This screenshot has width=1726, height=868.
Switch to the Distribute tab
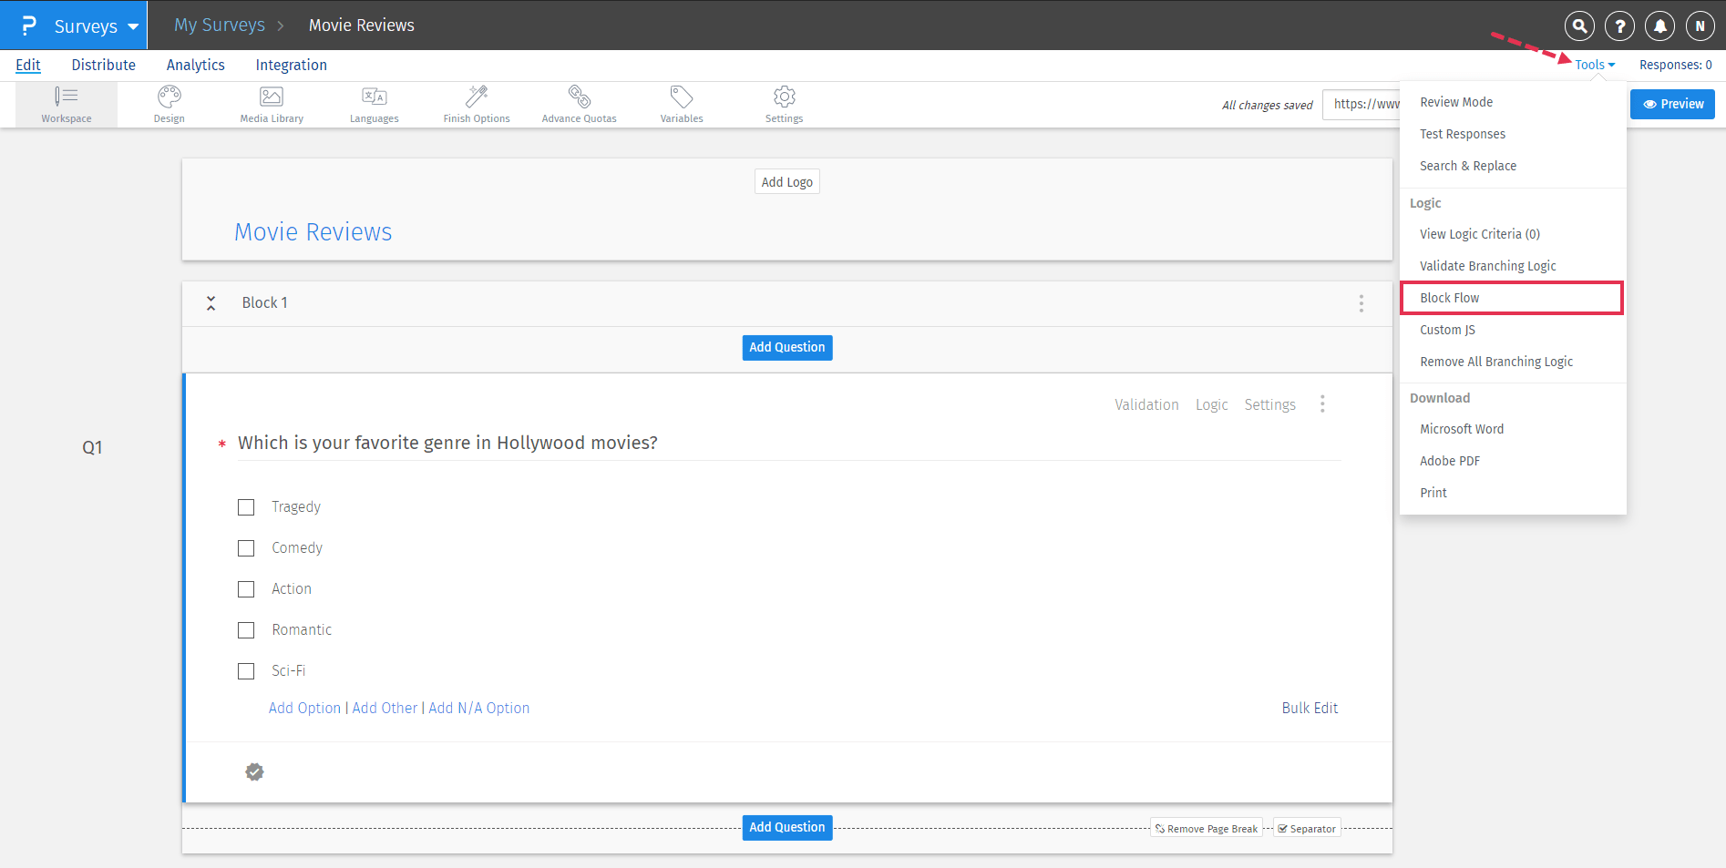[x=104, y=65]
